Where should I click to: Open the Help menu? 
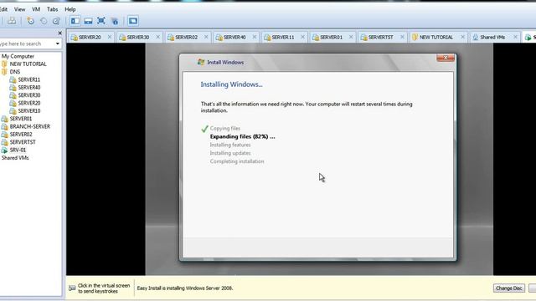pyautogui.click(x=70, y=9)
